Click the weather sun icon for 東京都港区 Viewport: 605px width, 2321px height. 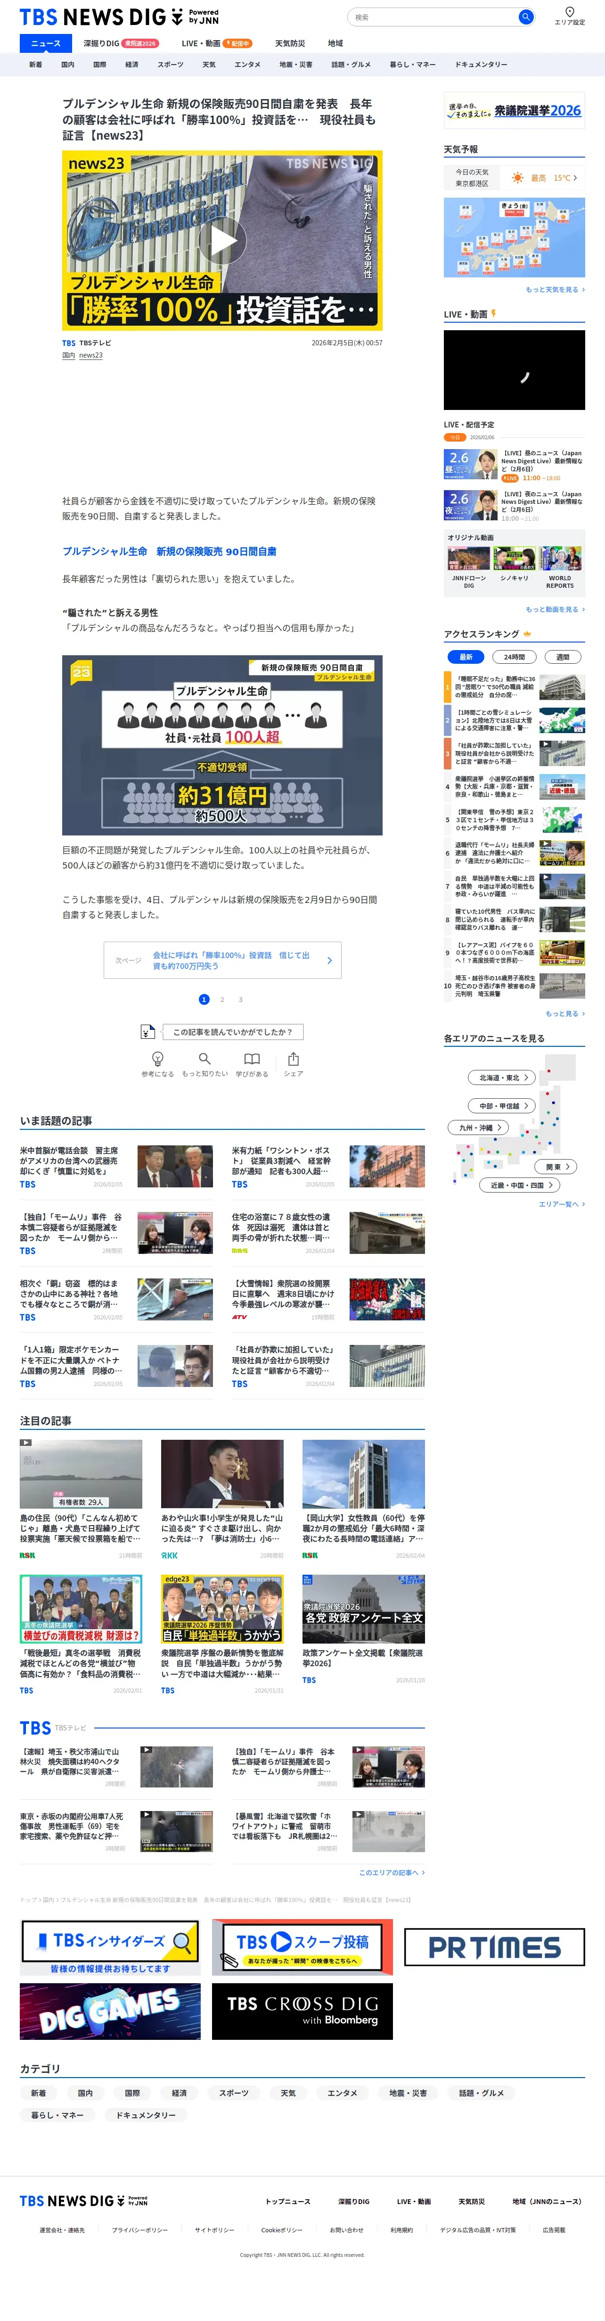pyautogui.click(x=518, y=177)
